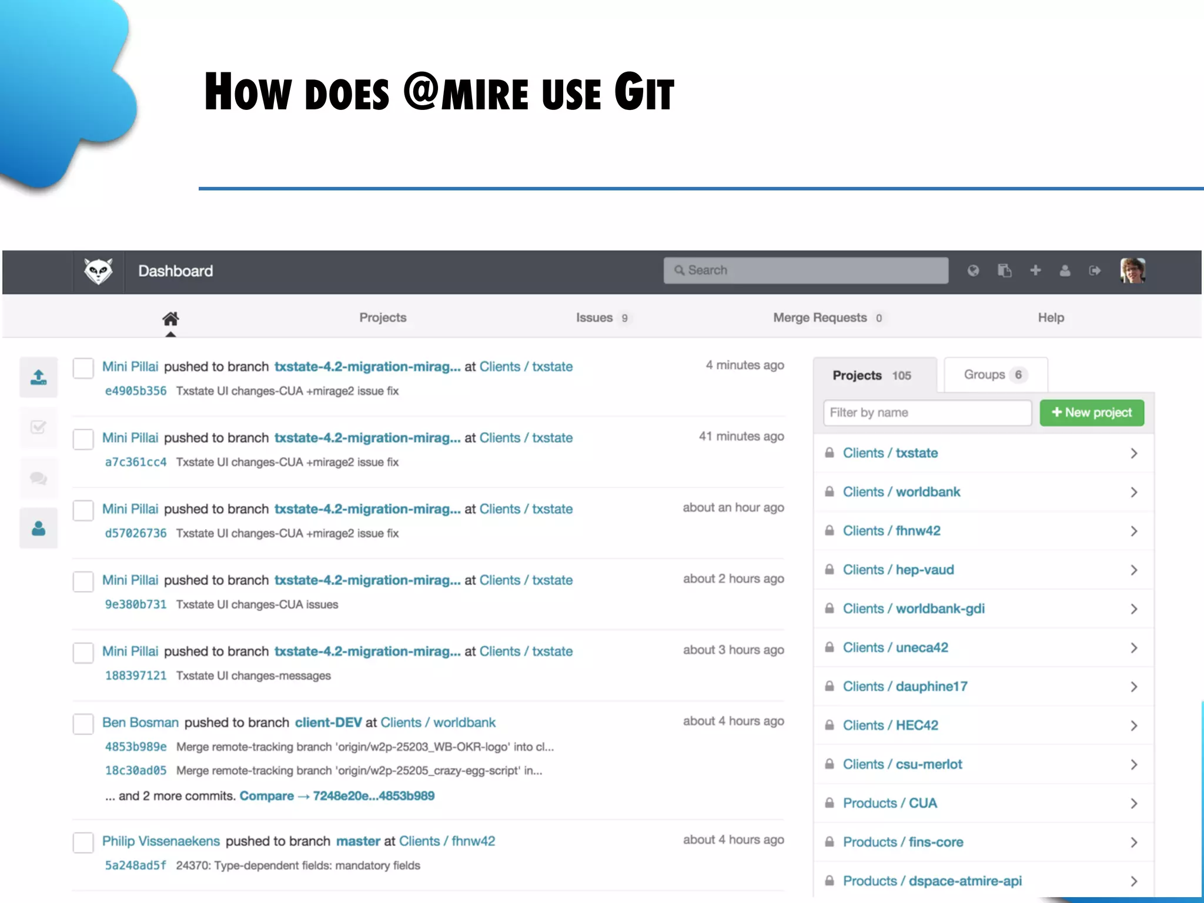Filter activity by comments icon
Viewport: 1204px width, 903px height.
[x=39, y=478]
